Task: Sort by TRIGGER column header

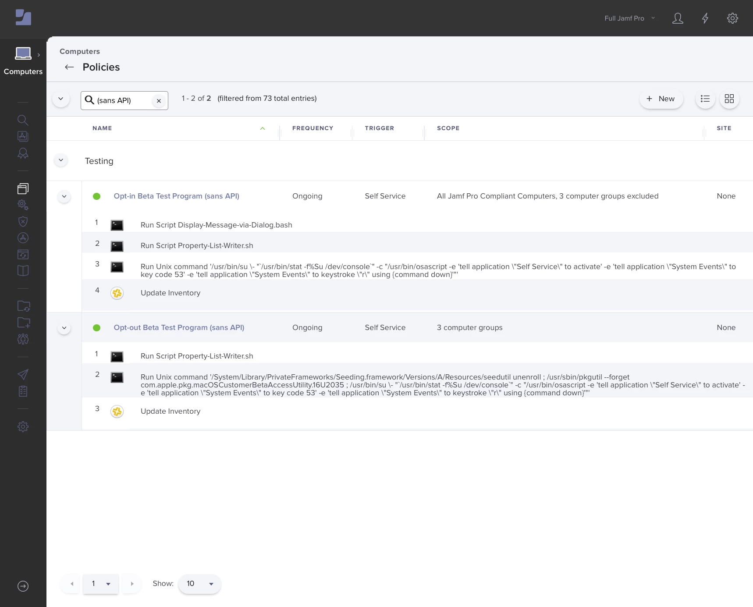Action: (379, 128)
